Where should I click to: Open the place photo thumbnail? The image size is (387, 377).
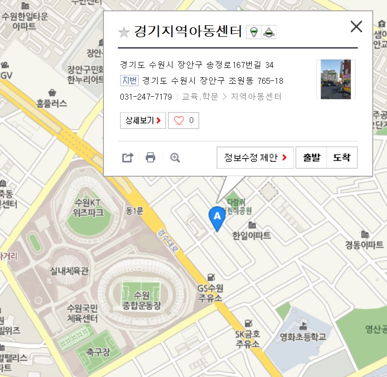tap(335, 79)
